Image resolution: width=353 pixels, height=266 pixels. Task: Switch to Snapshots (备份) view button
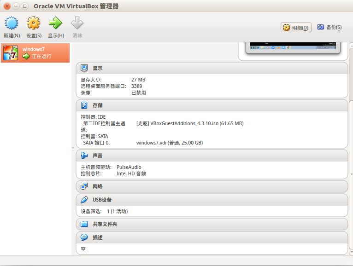(329, 28)
